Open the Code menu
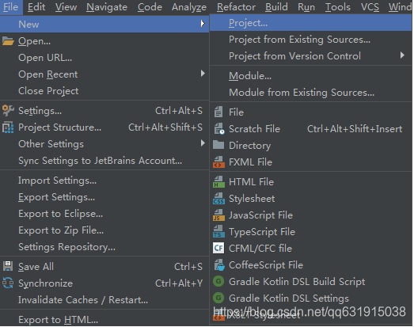This screenshot has width=414, height=327. tap(150, 7)
